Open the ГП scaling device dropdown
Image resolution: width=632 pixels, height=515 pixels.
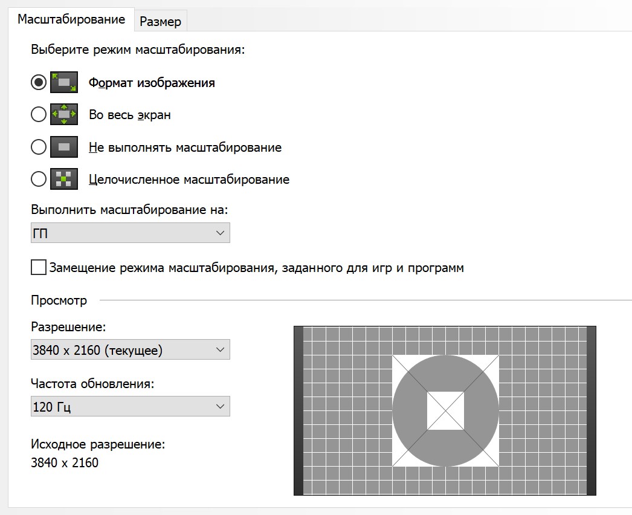[x=130, y=233]
